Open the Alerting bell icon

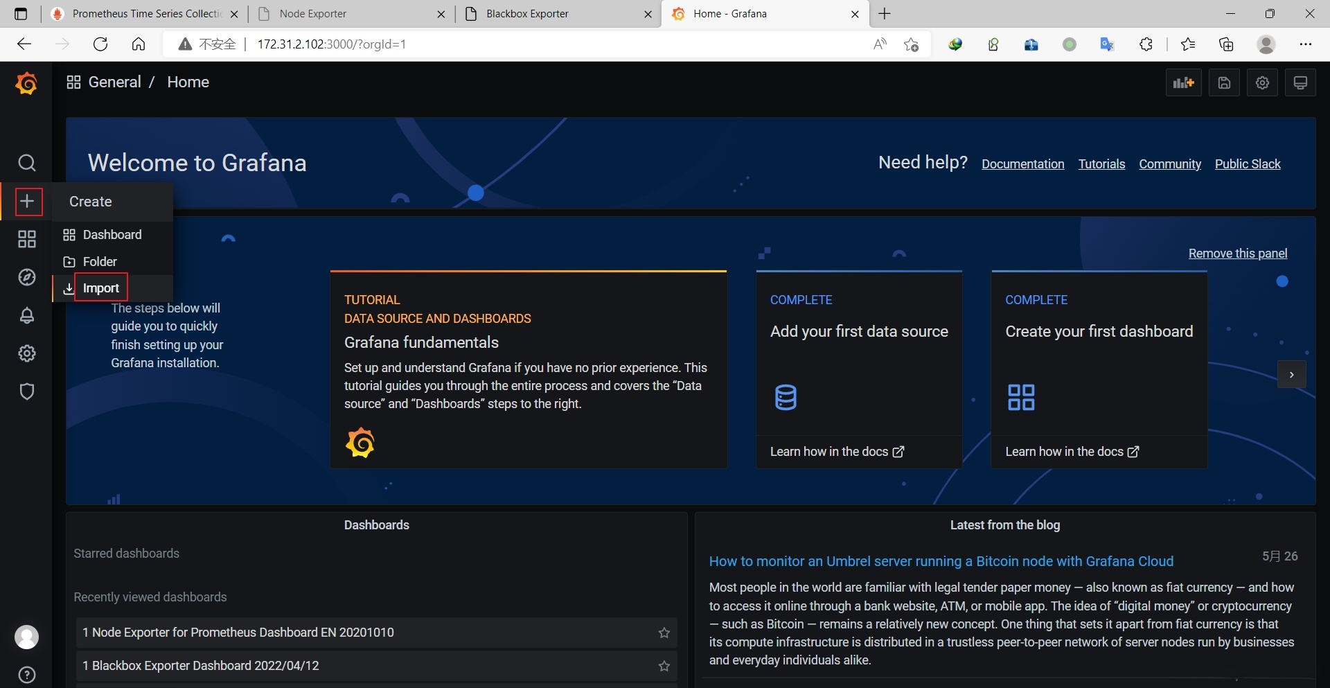coord(27,316)
